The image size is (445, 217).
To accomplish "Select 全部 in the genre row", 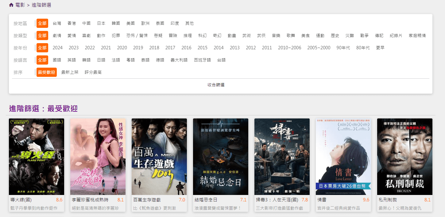I will point(42,35).
